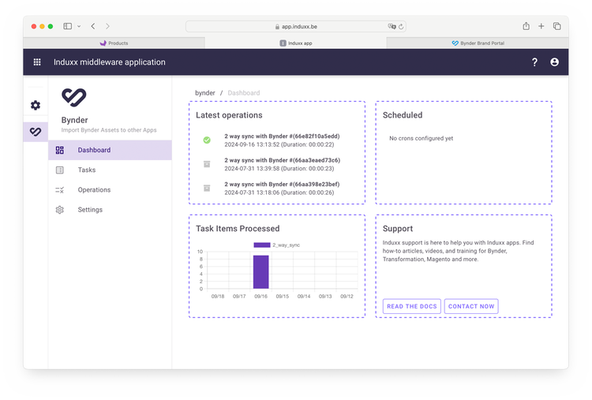This screenshot has height=400, width=592.
Task: Open the sidebar dropdown chevron in Safari
Action: [x=79, y=26]
